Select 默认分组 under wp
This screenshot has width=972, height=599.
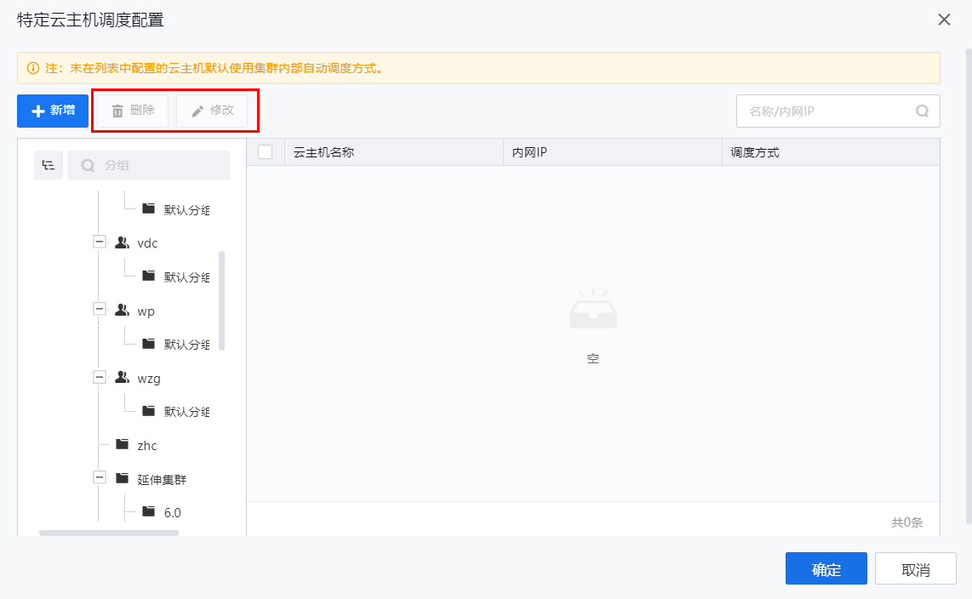pos(186,345)
